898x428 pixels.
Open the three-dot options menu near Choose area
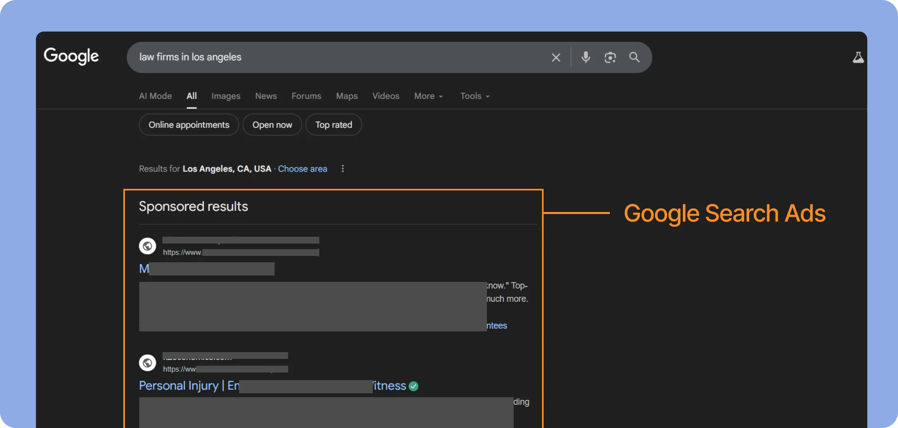click(342, 168)
